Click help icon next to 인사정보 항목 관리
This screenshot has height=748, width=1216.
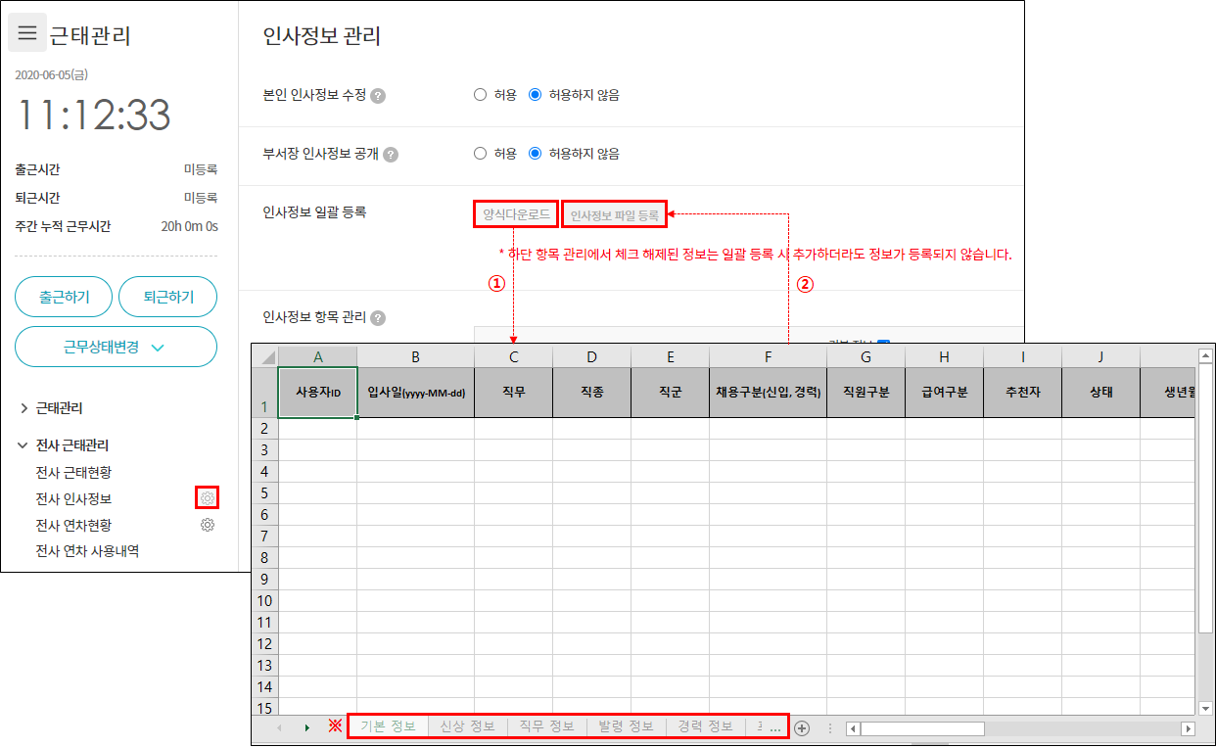tap(378, 318)
